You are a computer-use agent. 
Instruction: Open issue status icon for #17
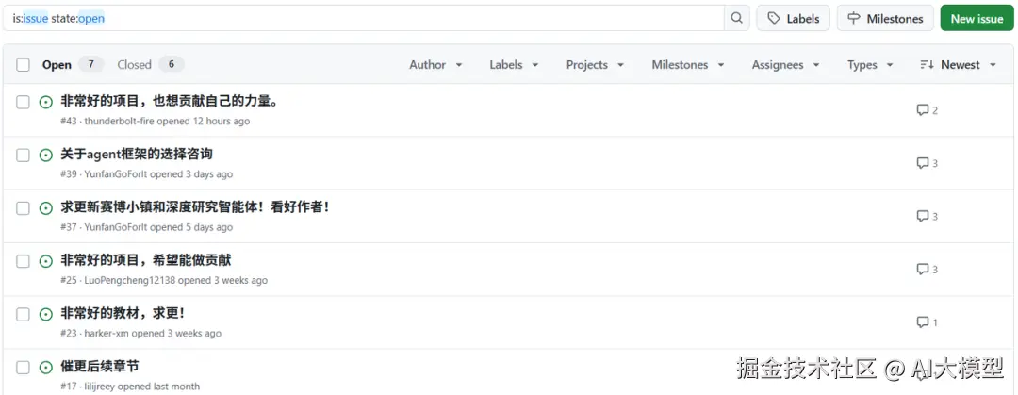click(45, 368)
